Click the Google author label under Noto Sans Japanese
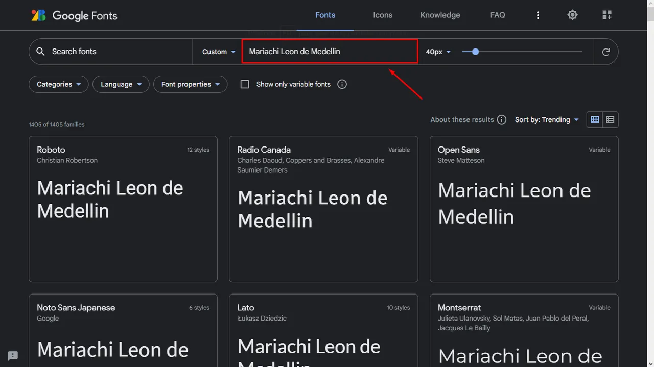Screen dimensions: 654x367 [x=48, y=319]
